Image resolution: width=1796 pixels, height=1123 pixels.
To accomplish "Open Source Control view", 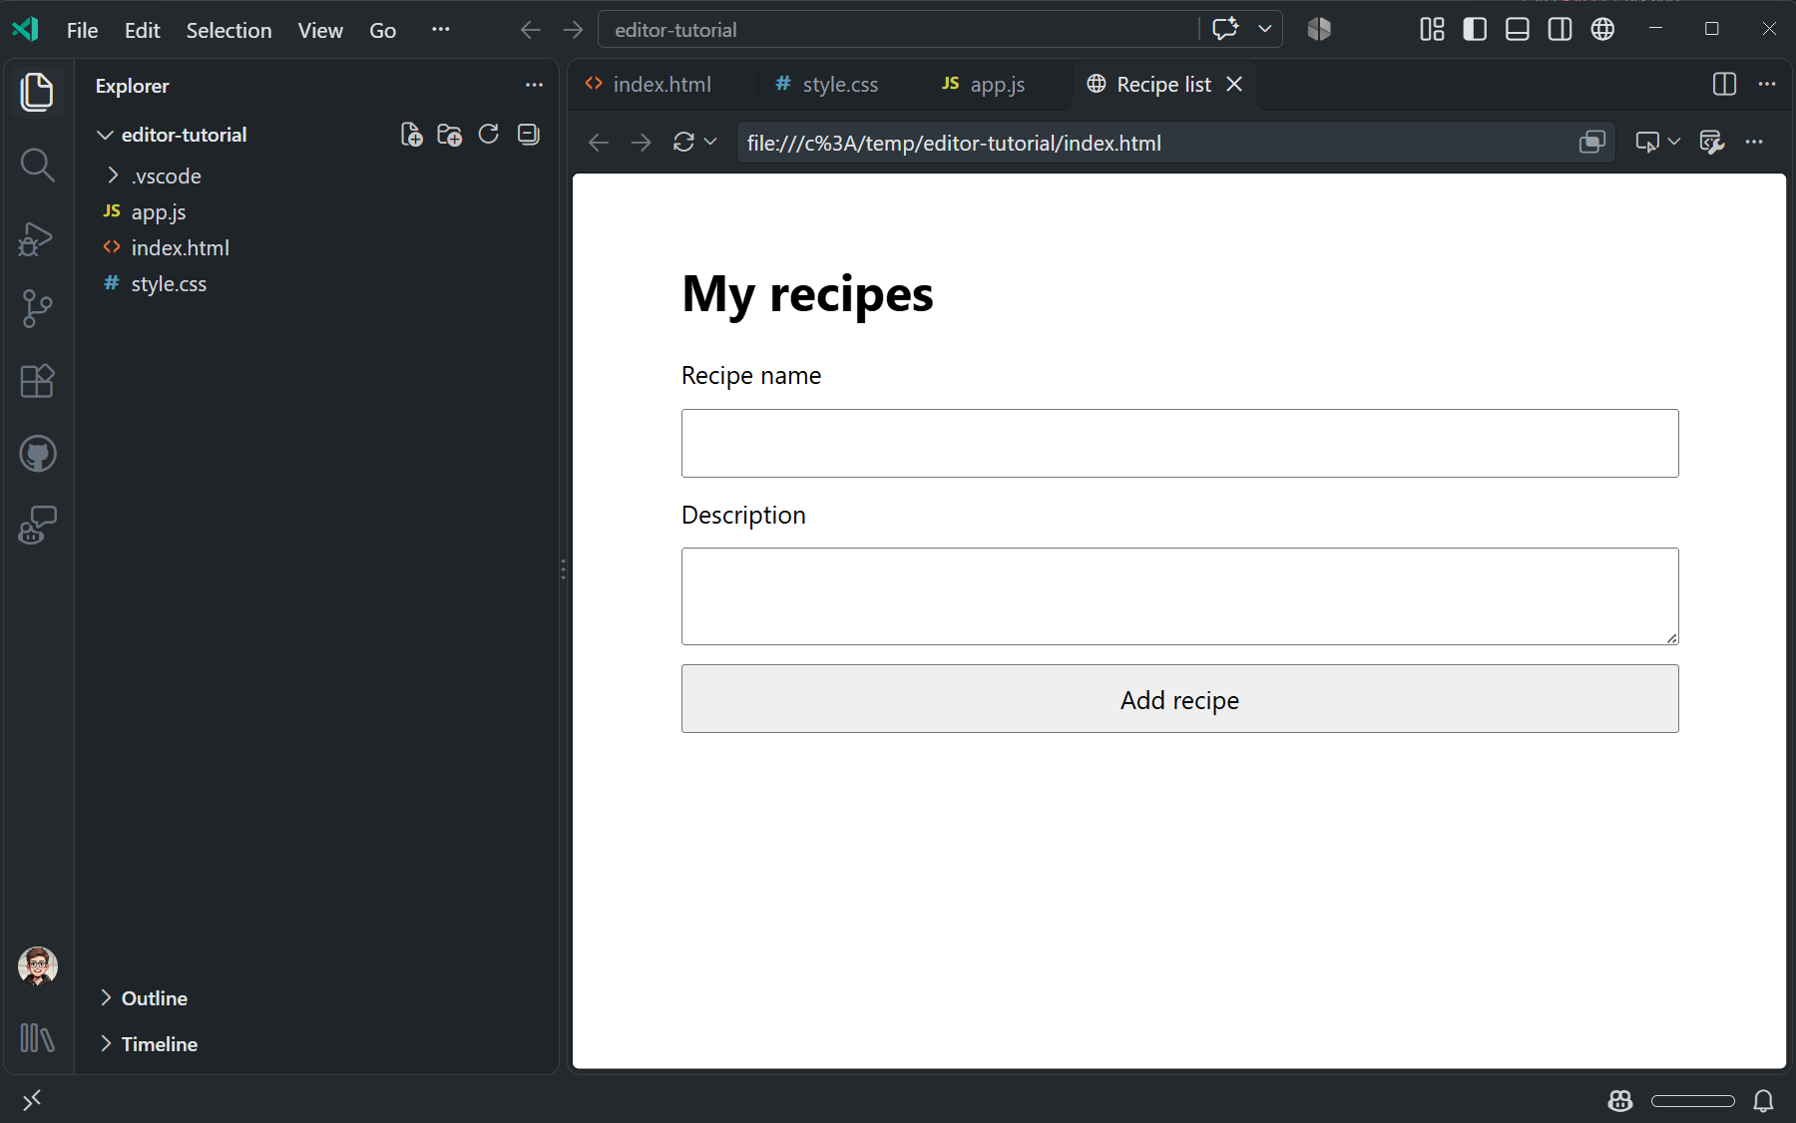I will (37, 309).
